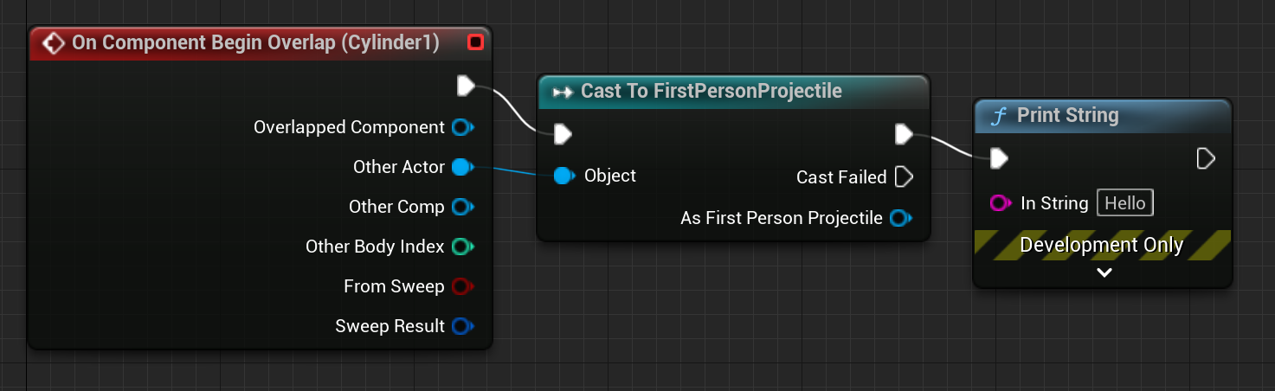This screenshot has width=1275, height=391.
Task: Click the As First Person Projectile pin
Action: 901,218
